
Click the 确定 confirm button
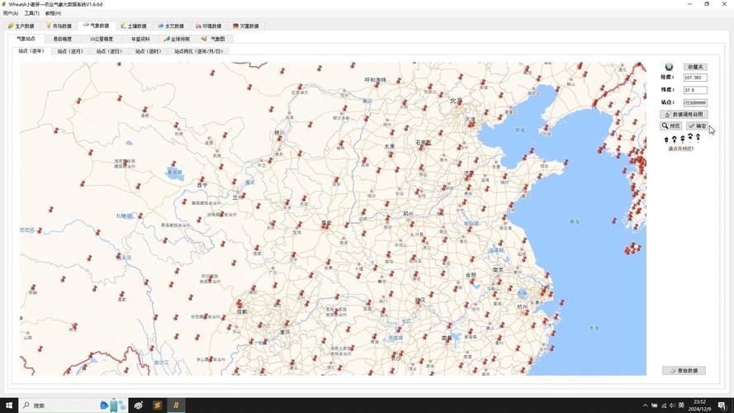coord(697,126)
